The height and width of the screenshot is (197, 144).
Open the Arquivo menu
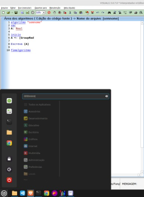click(x=4, y=8)
